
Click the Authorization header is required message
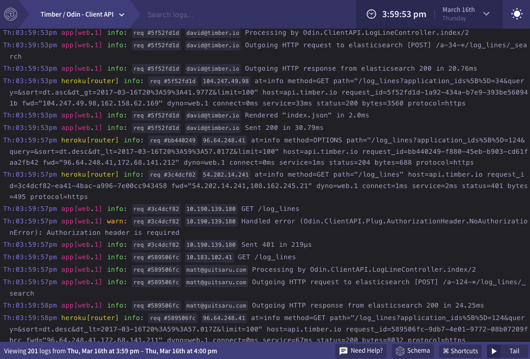(x=113, y=233)
